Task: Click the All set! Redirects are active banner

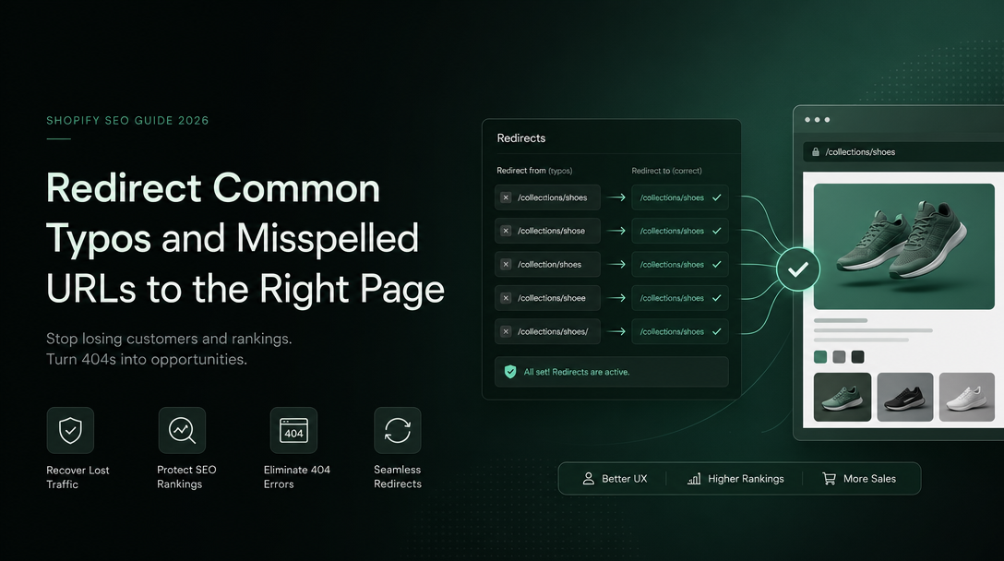Action: pos(612,372)
